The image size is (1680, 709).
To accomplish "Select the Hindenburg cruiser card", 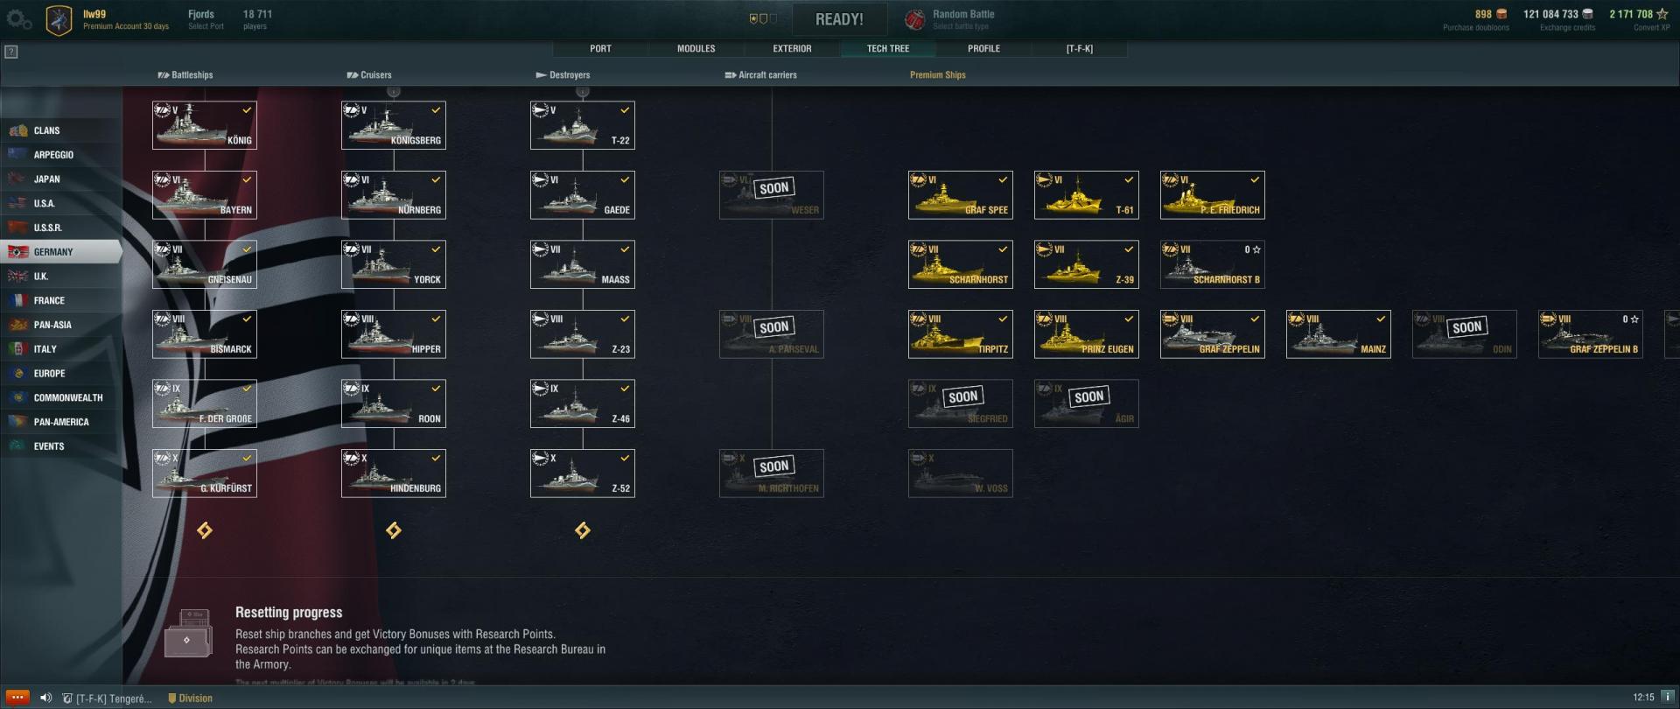I will (x=394, y=473).
